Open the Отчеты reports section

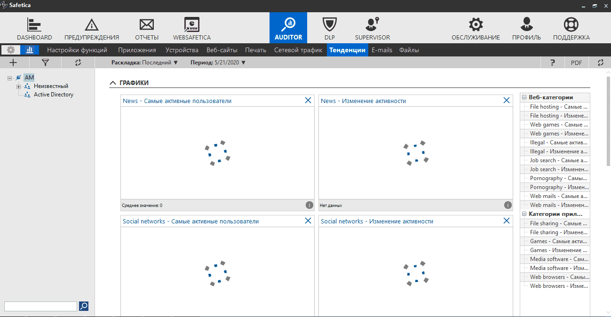147,28
